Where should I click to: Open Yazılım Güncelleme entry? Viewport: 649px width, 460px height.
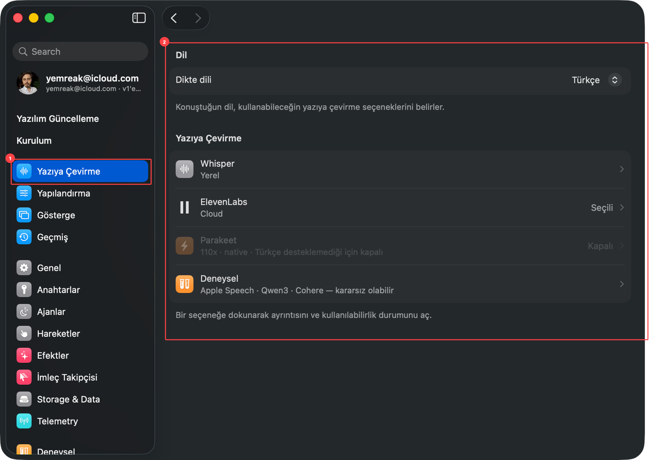pos(58,119)
